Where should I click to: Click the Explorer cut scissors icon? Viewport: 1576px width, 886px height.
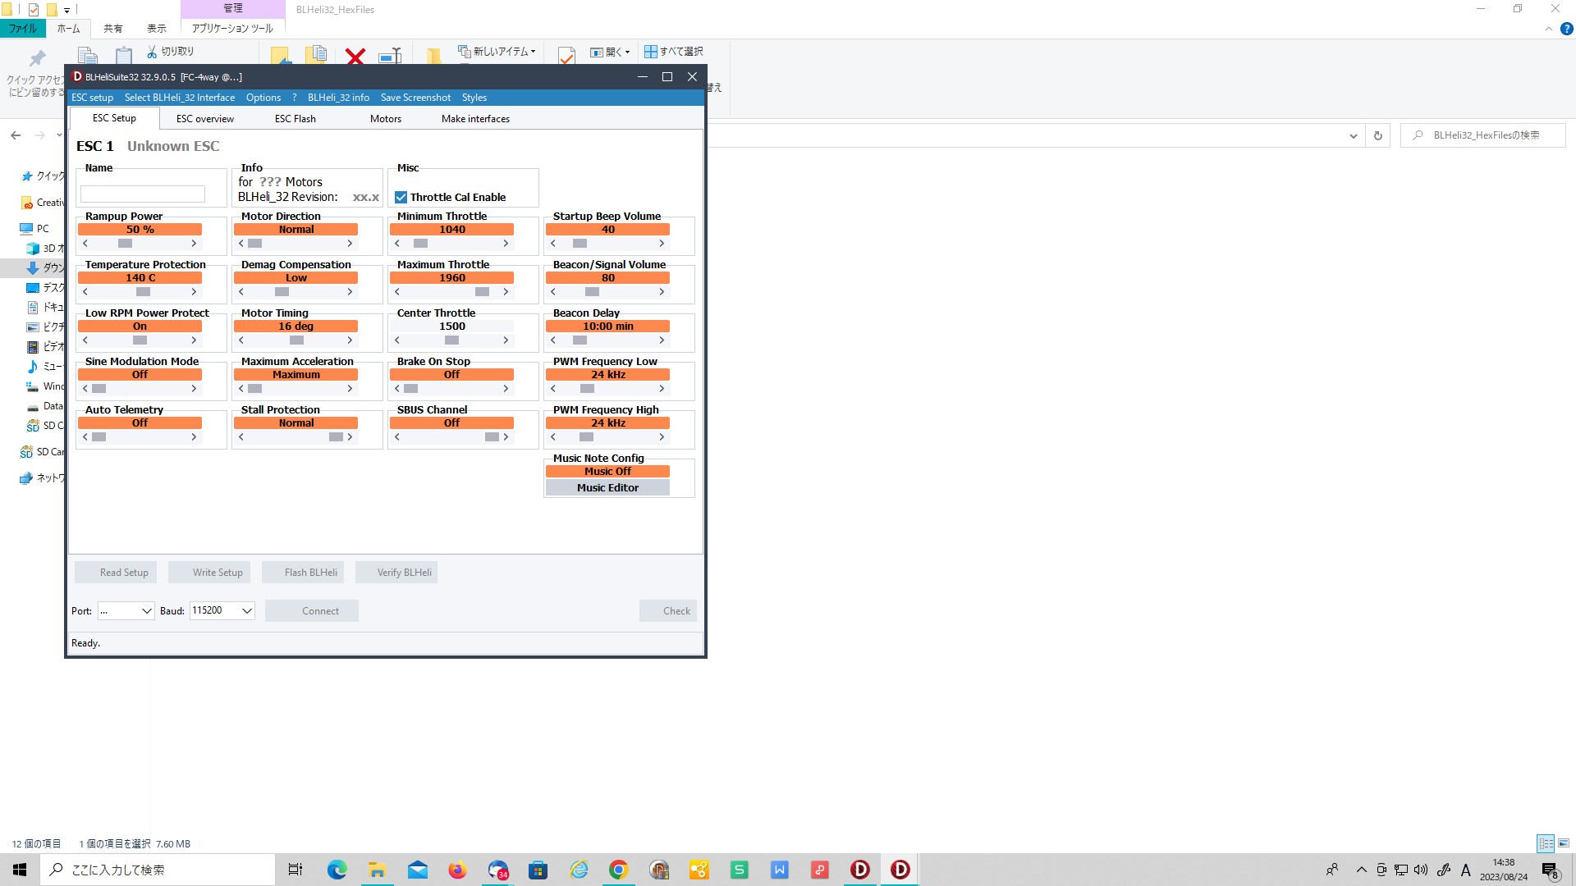pos(152,52)
